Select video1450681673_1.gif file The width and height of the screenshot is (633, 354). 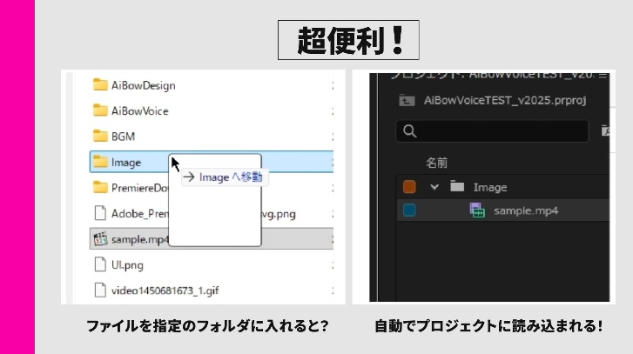tap(157, 291)
